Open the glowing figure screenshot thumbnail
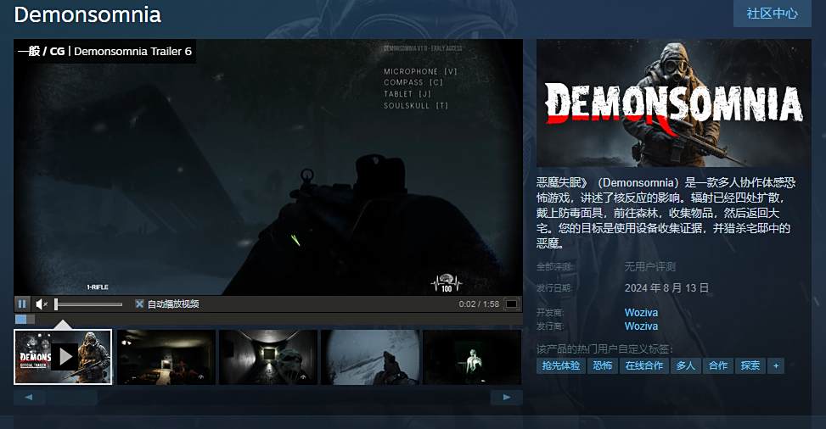Screen dimensions: 826x429 [x=472, y=357]
